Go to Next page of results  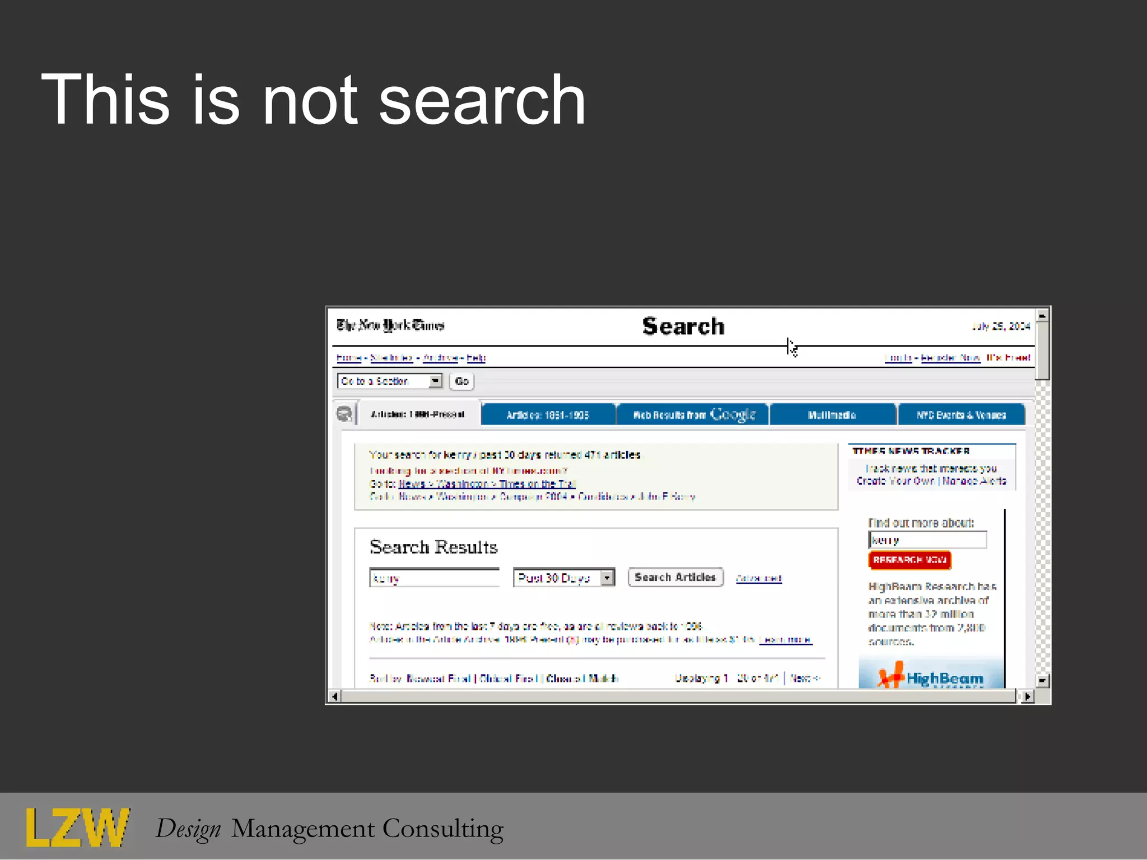[805, 679]
